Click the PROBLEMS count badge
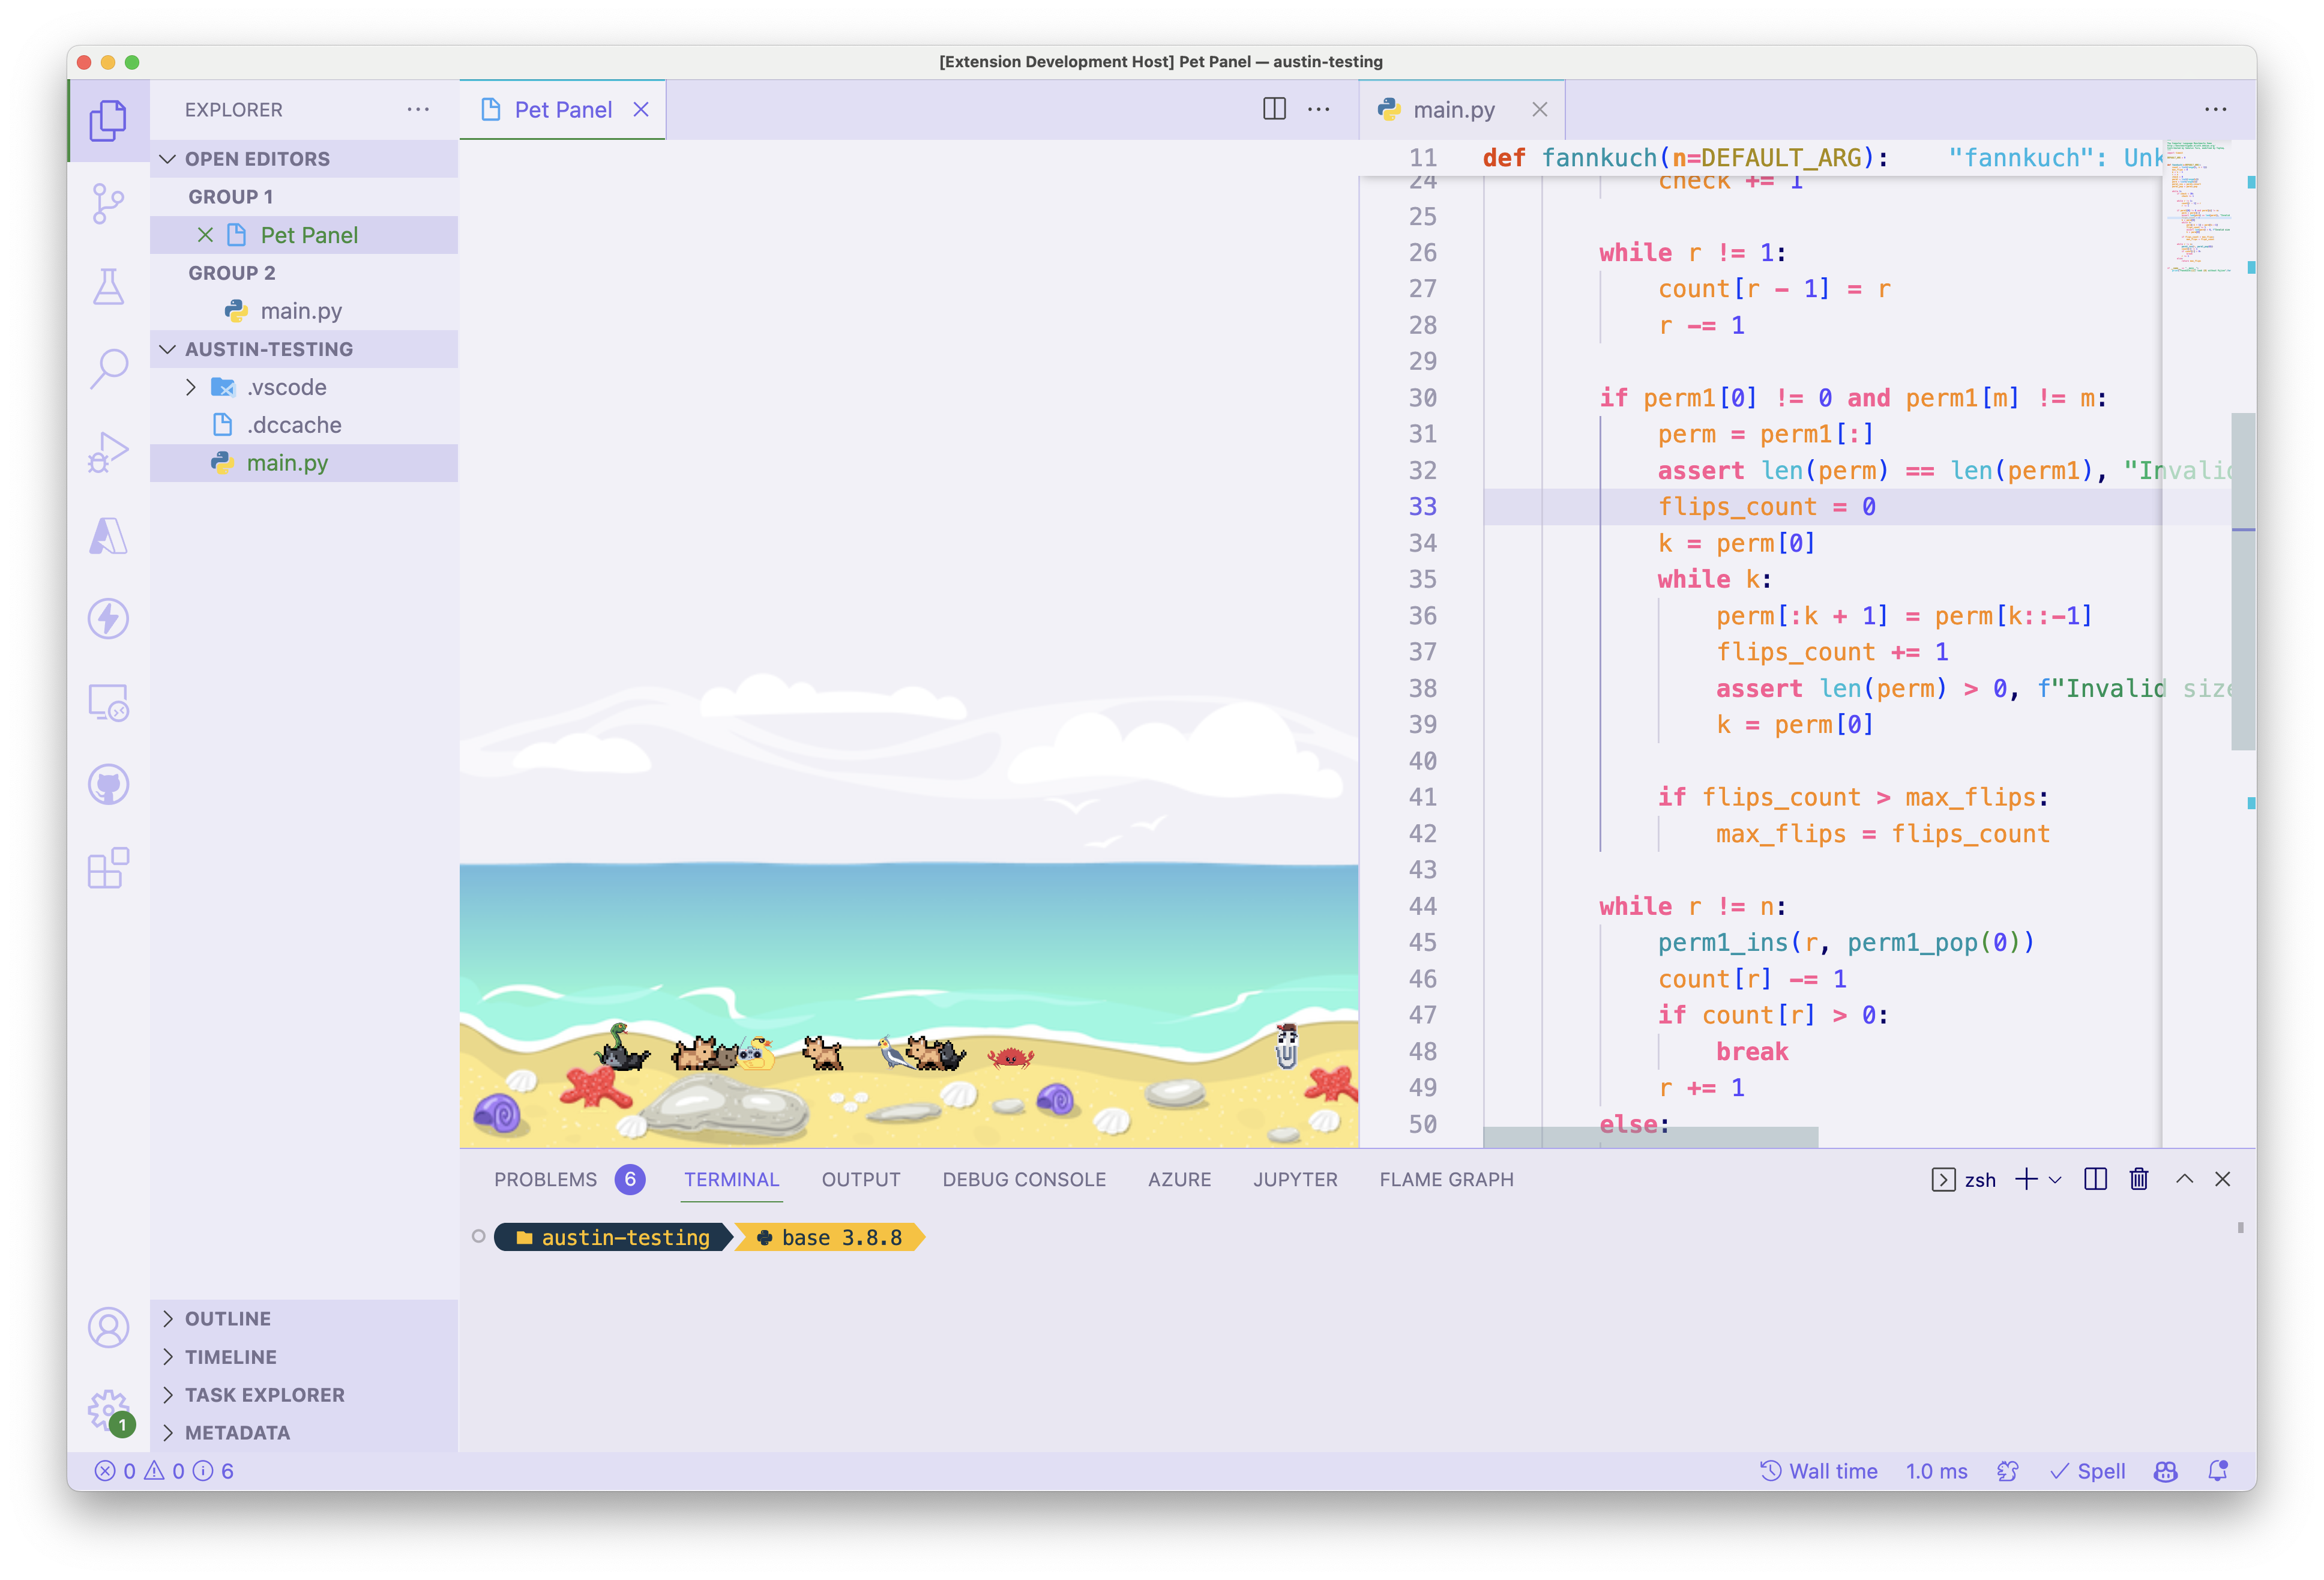The height and width of the screenshot is (1580, 2324). [x=631, y=1179]
